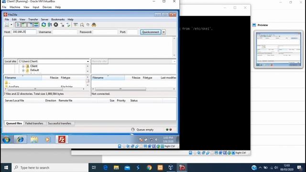Open FileZilla Help menu
Image resolution: width=306 pixels, height=172 pixels.
point(70,20)
